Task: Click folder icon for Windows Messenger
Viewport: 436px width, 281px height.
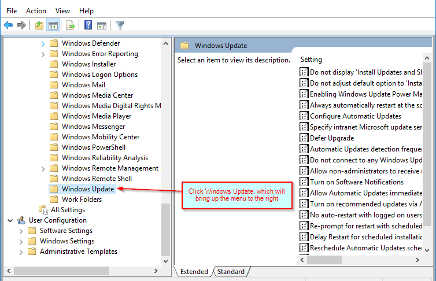Action: (x=54, y=127)
